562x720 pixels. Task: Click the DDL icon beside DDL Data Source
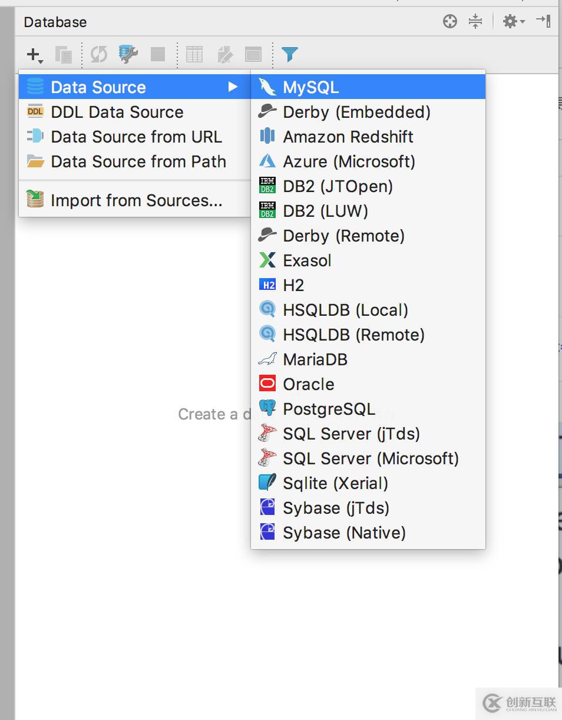(x=35, y=112)
